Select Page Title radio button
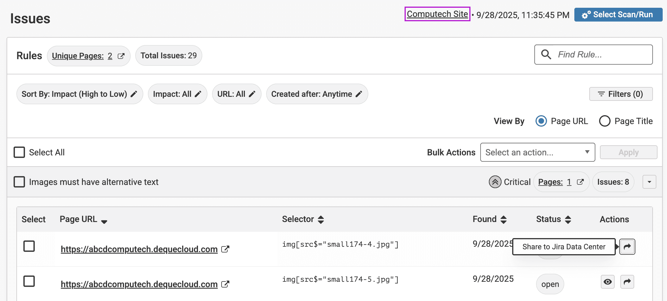The height and width of the screenshot is (301, 667). tap(605, 121)
